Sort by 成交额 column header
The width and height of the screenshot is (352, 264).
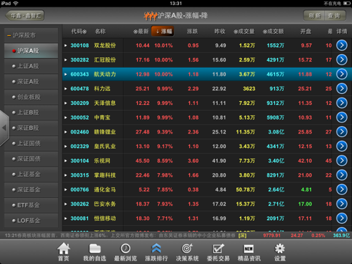pos(274,32)
